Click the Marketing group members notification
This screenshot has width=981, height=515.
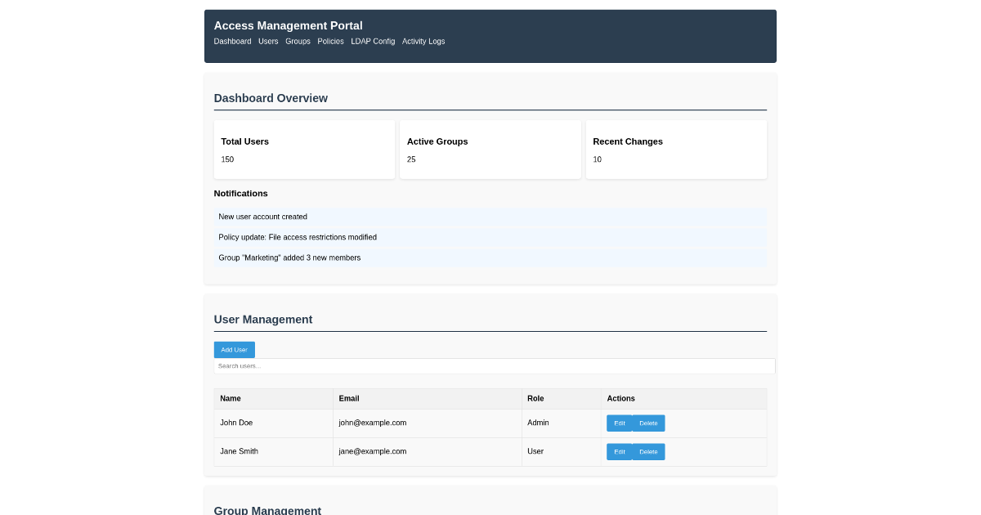click(490, 257)
